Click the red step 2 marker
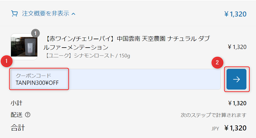Viewport: 256px width, 138px height. [217, 62]
